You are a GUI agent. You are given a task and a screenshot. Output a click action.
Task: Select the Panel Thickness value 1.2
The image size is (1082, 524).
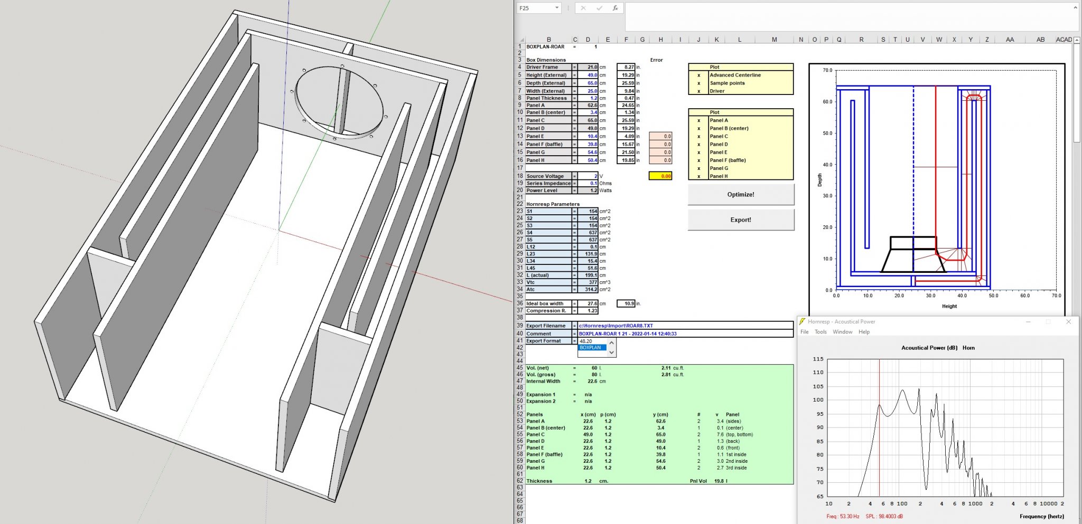588,98
